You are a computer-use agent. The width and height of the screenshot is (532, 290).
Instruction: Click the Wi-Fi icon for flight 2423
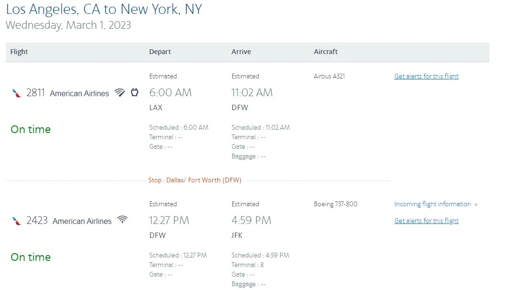point(124,220)
